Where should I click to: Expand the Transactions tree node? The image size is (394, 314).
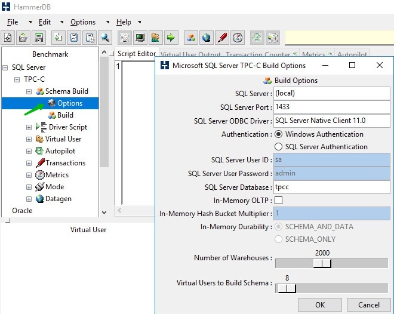pyautogui.click(x=29, y=163)
